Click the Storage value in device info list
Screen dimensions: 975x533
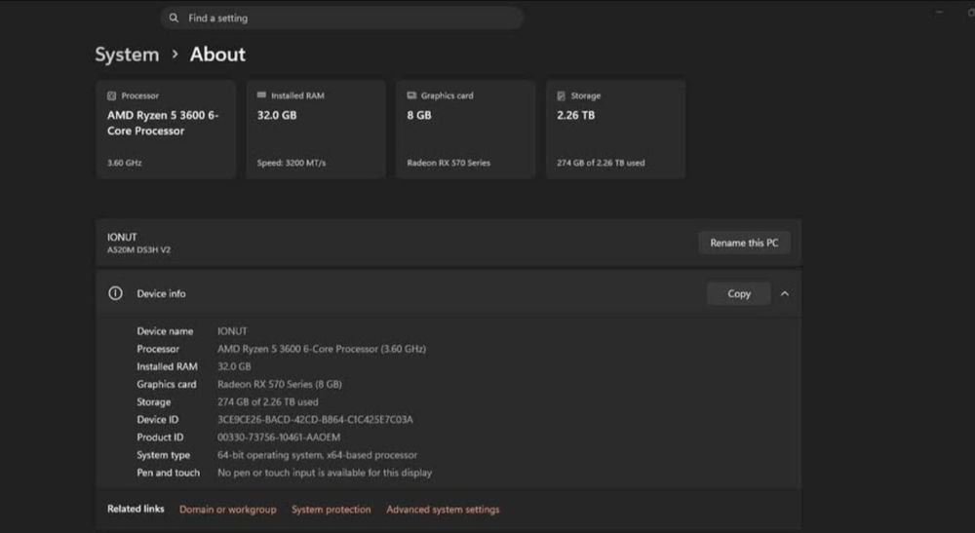click(x=267, y=401)
